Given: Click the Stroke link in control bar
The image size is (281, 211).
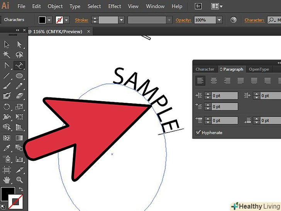Looking at the screenshot, I should coord(81,20).
